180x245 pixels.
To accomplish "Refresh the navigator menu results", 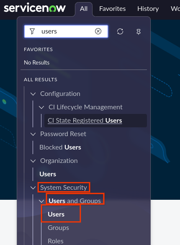I will [120, 31].
